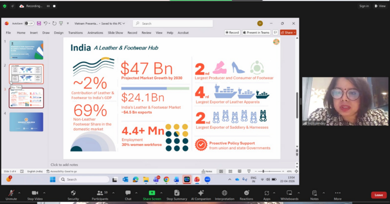Select the fourth slide thumbnail
The width and height of the screenshot is (390, 204).
[26, 122]
